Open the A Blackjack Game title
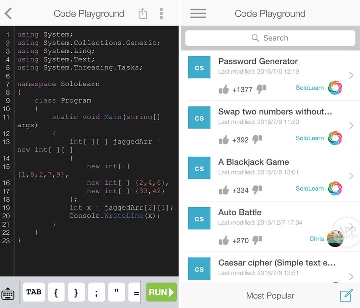360x308 pixels. 253,162
